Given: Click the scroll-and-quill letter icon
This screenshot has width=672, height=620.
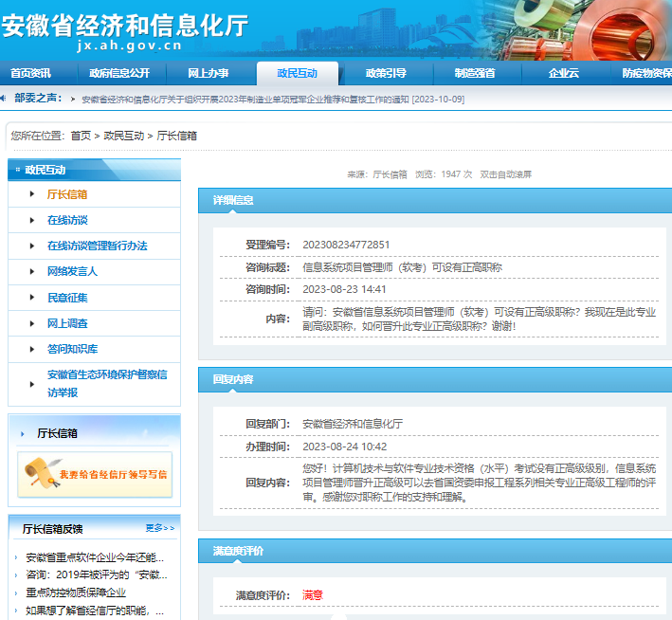Looking at the screenshot, I should tap(39, 473).
